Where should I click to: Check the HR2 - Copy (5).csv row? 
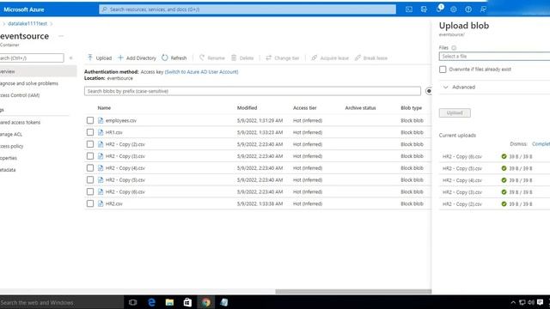pyautogui.click(x=90, y=179)
